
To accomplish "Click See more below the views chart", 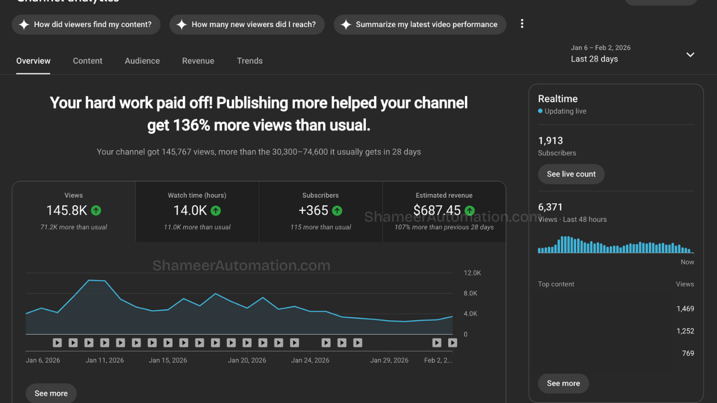I will tap(51, 393).
